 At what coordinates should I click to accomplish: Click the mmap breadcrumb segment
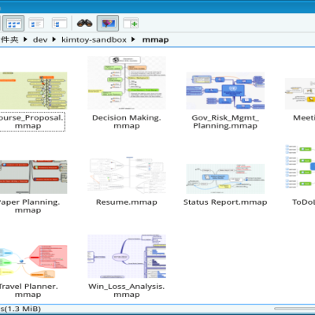point(155,40)
